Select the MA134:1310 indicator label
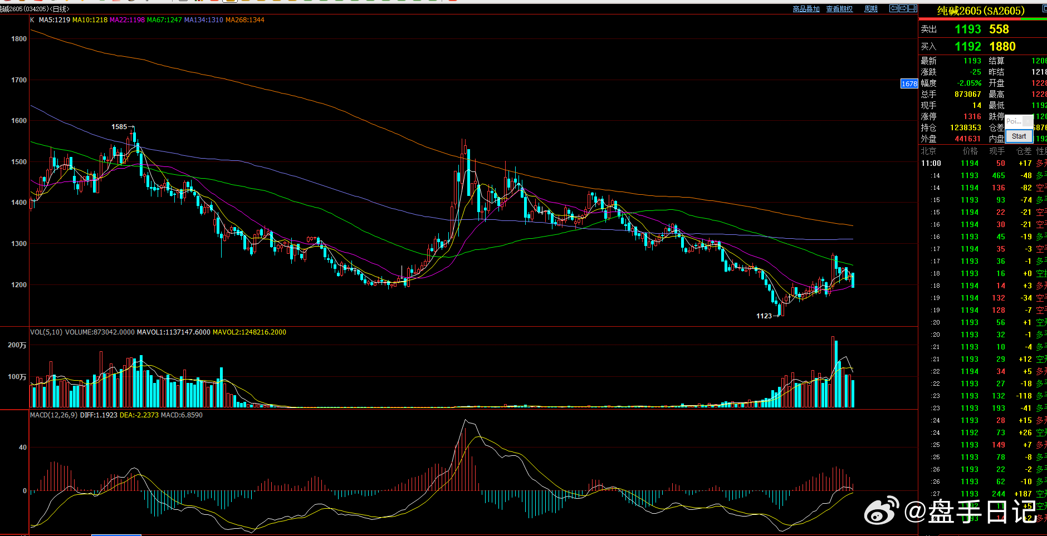This screenshot has width=1047, height=536. tap(203, 20)
